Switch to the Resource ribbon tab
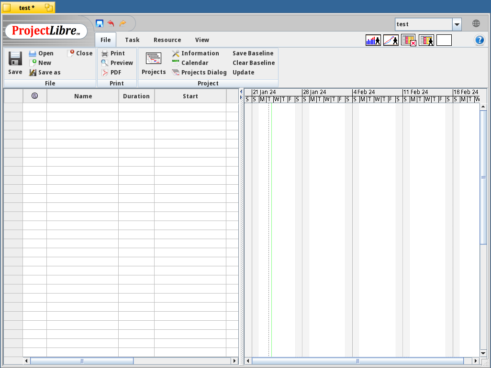491x368 pixels. (167, 40)
